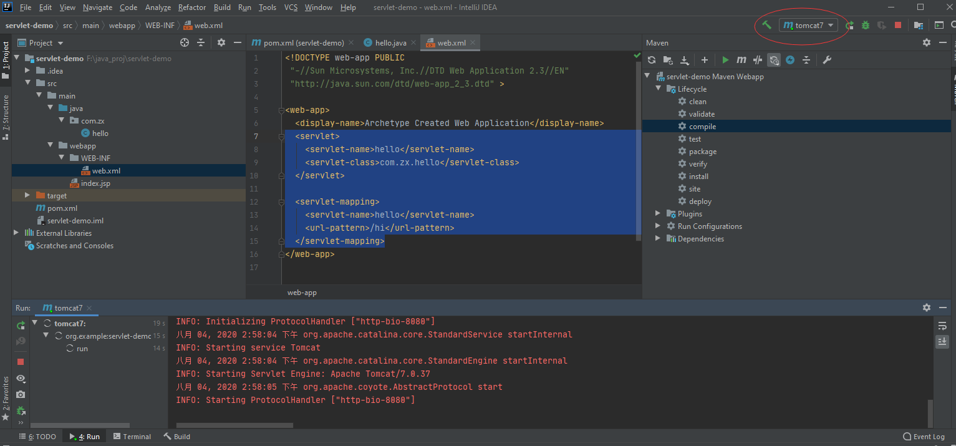Image resolution: width=956 pixels, height=446 pixels.
Task: Toggle scroll-to-end icon beside the console output
Action: tap(942, 341)
